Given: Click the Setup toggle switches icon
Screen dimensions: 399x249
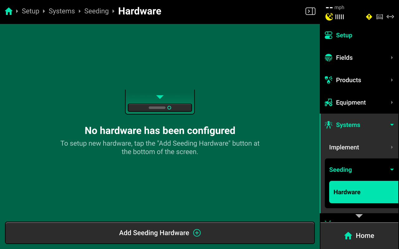Looking at the screenshot, I should coord(329,35).
